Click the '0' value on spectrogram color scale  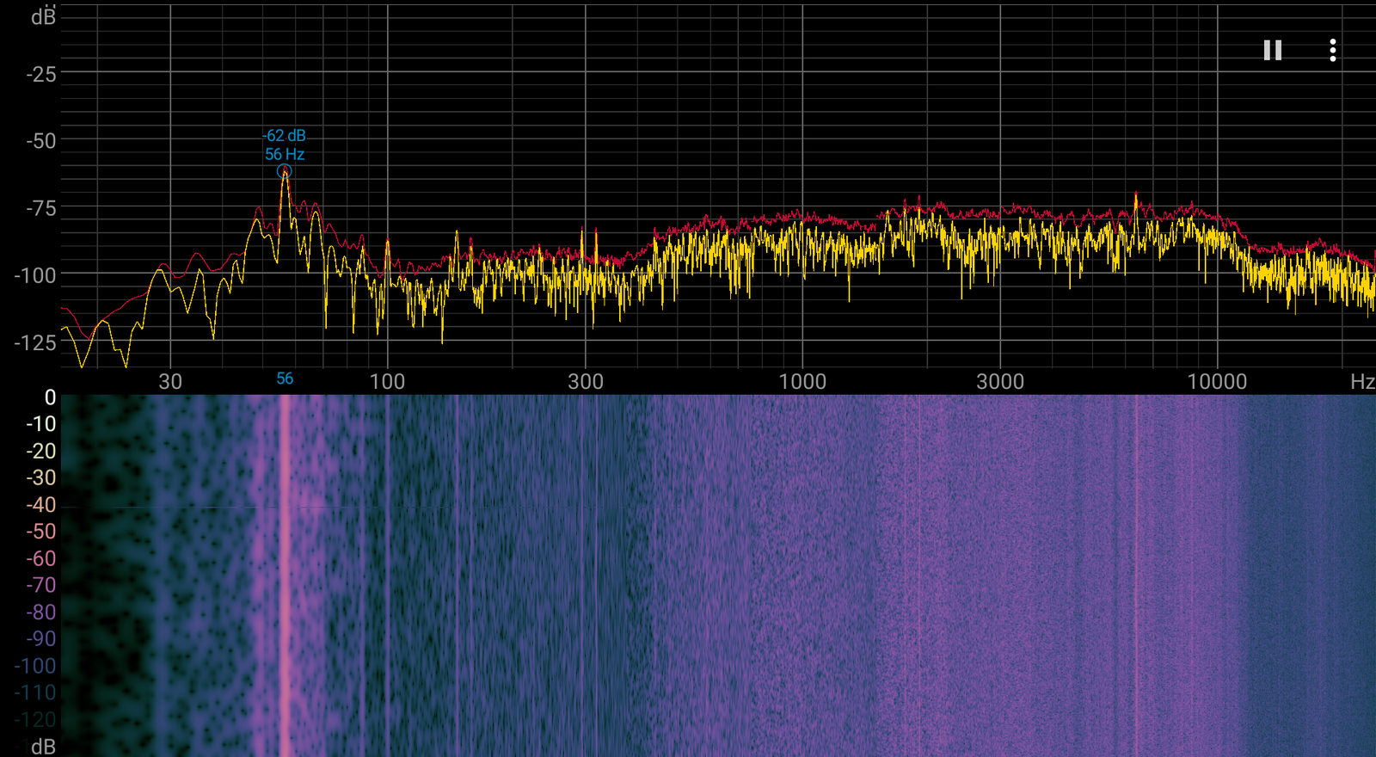click(x=50, y=397)
